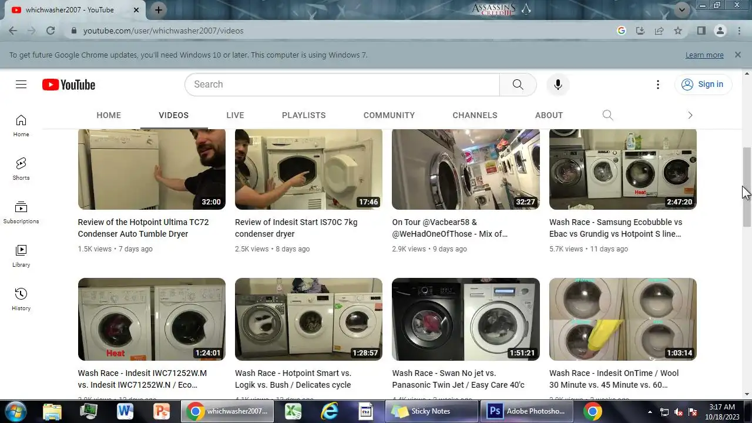Open YouTube settings three-dot menu

point(657,85)
